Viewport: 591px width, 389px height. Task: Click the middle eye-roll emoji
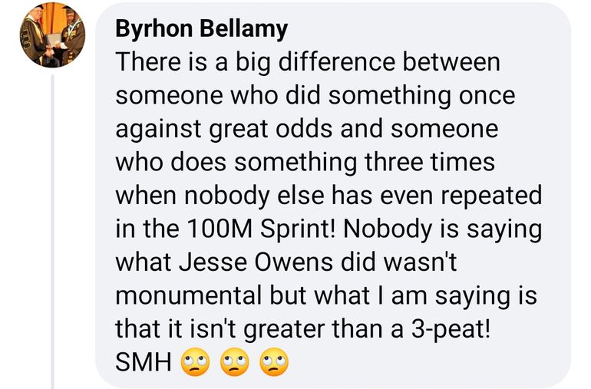tap(235, 361)
